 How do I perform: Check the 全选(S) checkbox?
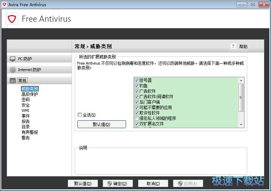click(79, 115)
